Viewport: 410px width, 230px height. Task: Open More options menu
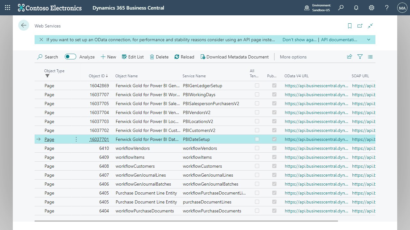point(293,57)
